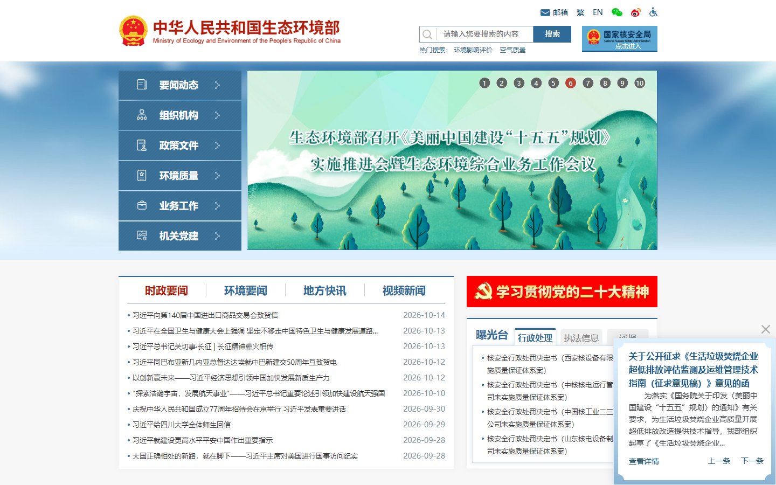
Task: Select carousel slide 6 indicator
Action: (571, 83)
